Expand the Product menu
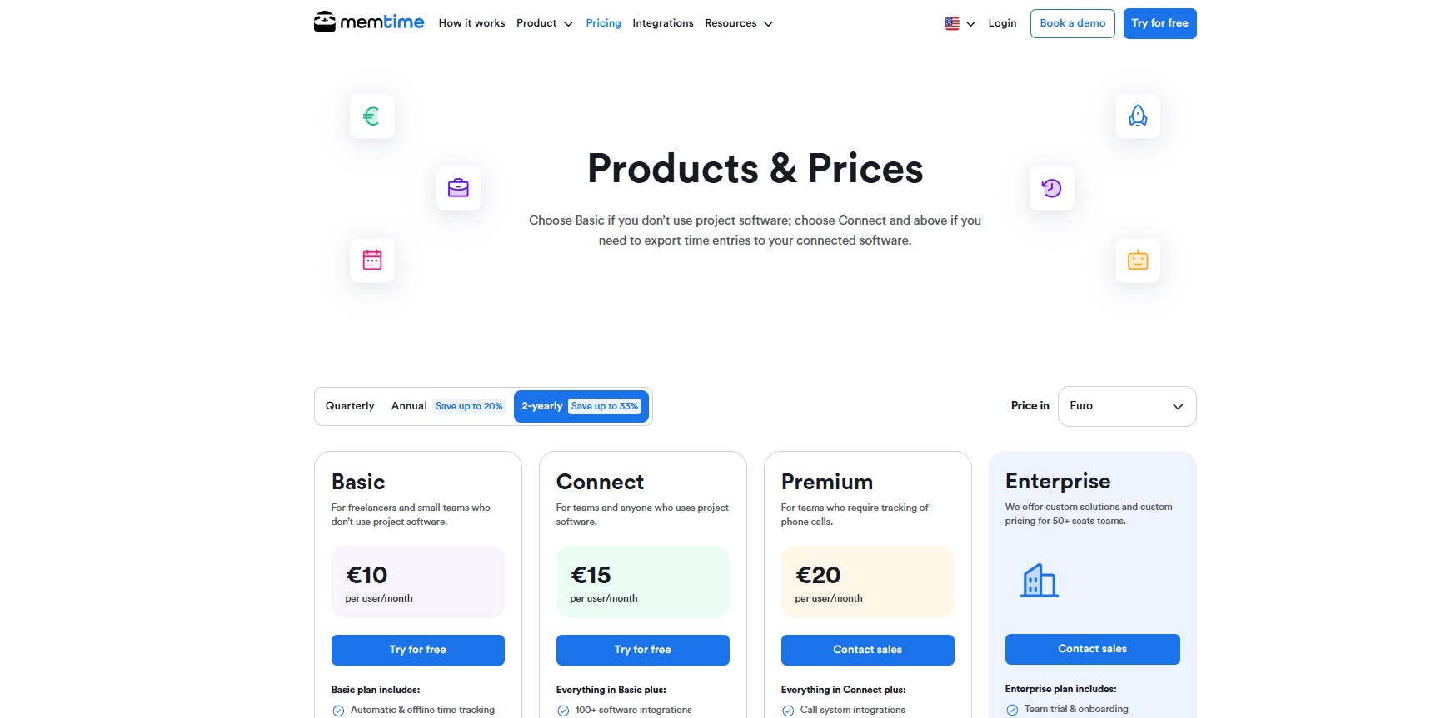 (545, 23)
